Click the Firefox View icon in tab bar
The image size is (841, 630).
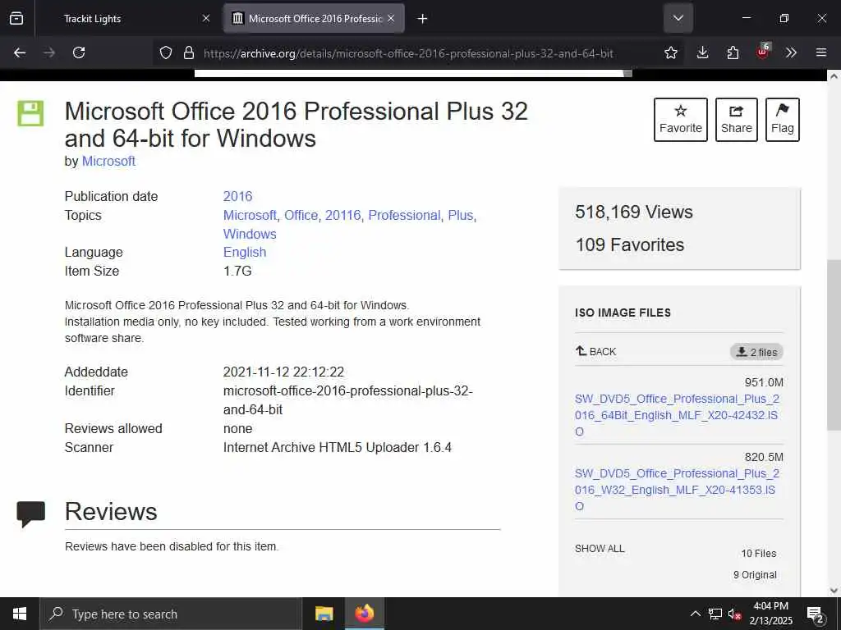pyautogui.click(x=16, y=18)
